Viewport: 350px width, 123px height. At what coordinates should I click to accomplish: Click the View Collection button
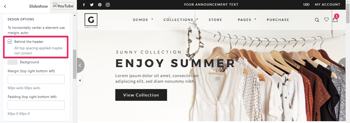click(141, 95)
